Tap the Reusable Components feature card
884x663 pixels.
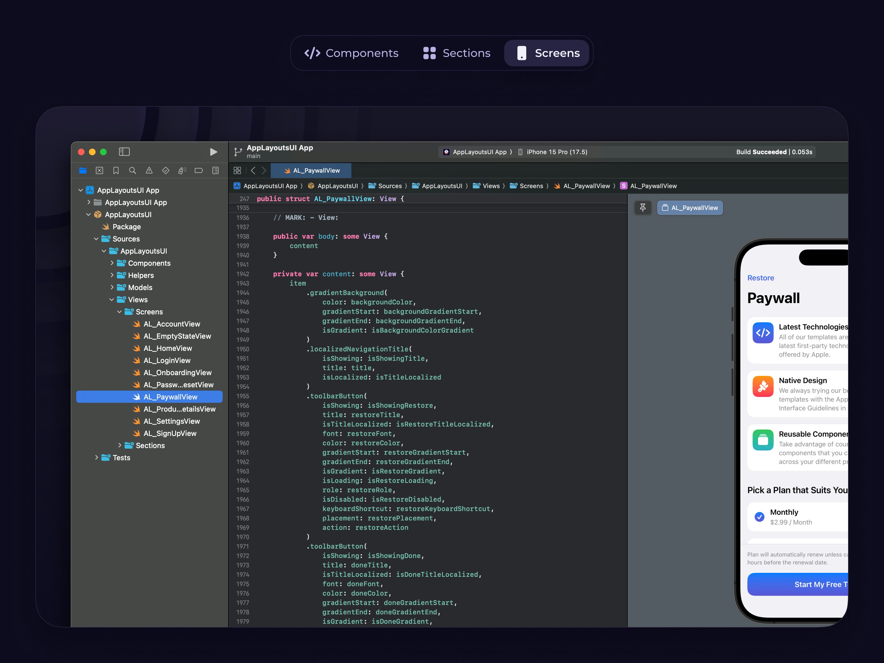(x=797, y=448)
